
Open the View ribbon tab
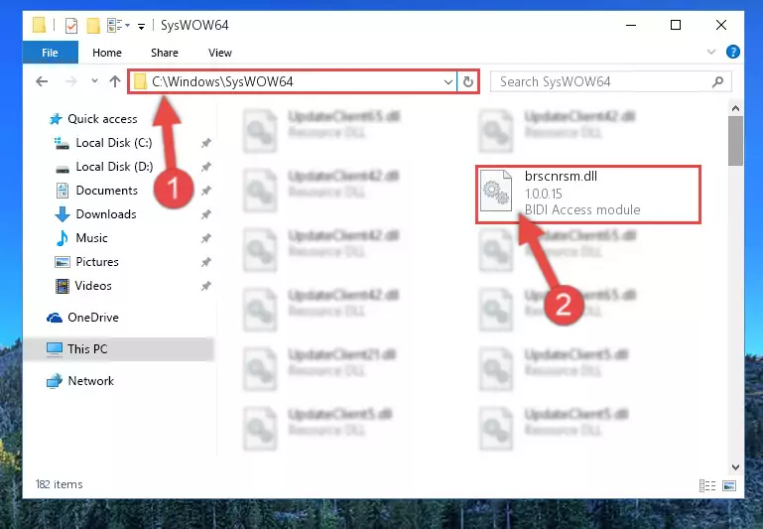(220, 53)
